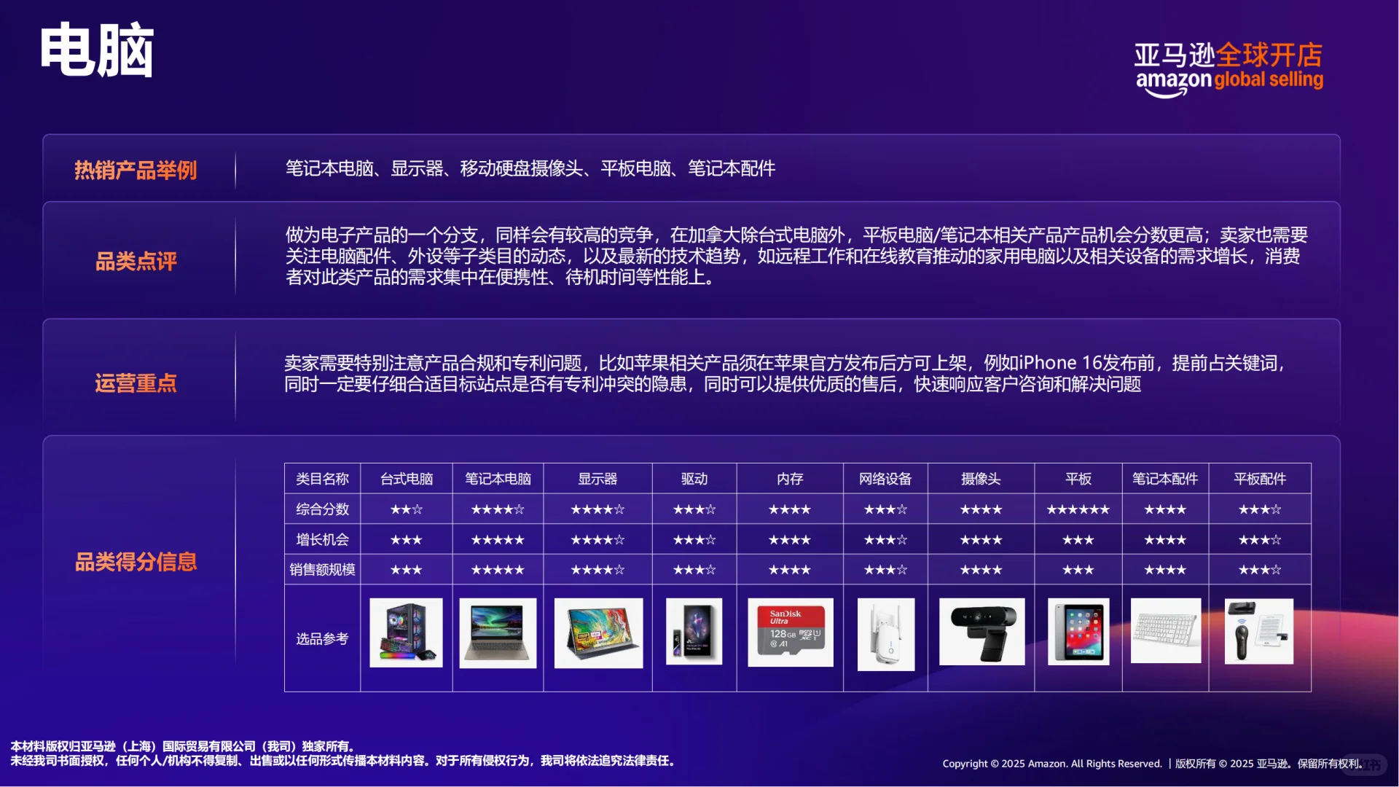Viewport: 1399px width, 787px height.
Task: Click the 选品参考 row label
Action: click(x=321, y=638)
